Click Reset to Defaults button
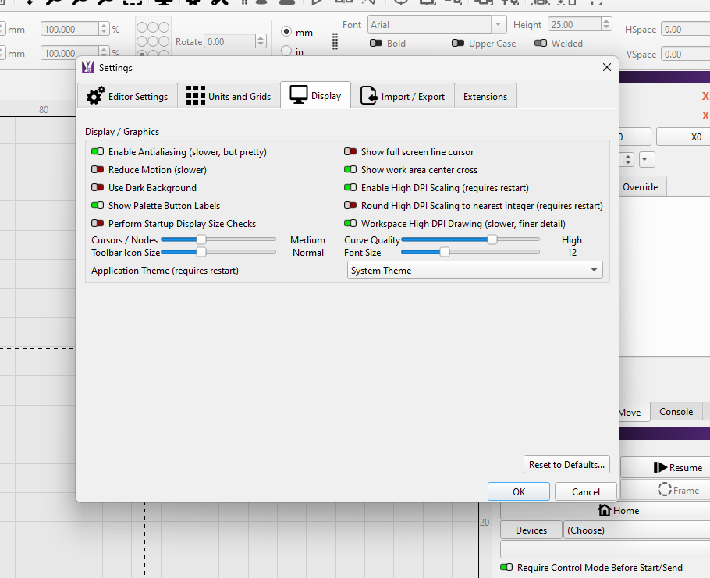This screenshot has height=578, width=710. click(566, 464)
